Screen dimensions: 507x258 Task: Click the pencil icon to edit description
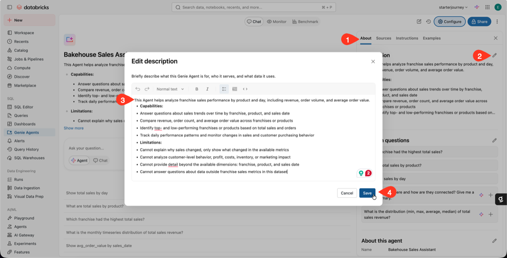495,55
